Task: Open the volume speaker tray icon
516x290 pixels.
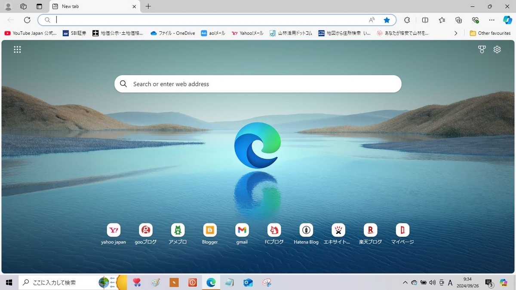Action: pyautogui.click(x=432, y=282)
